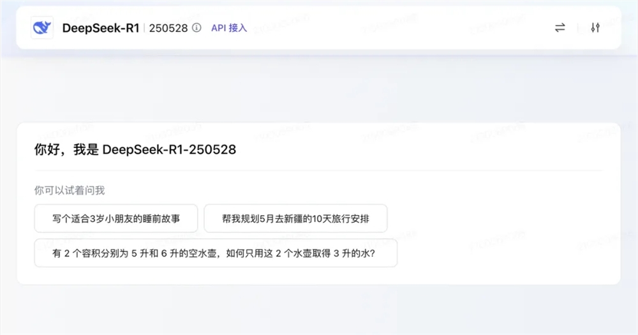Screen dimensions: 638x335
Task: Pick the 5 升和 6 升水壶 question
Action: 216,253
